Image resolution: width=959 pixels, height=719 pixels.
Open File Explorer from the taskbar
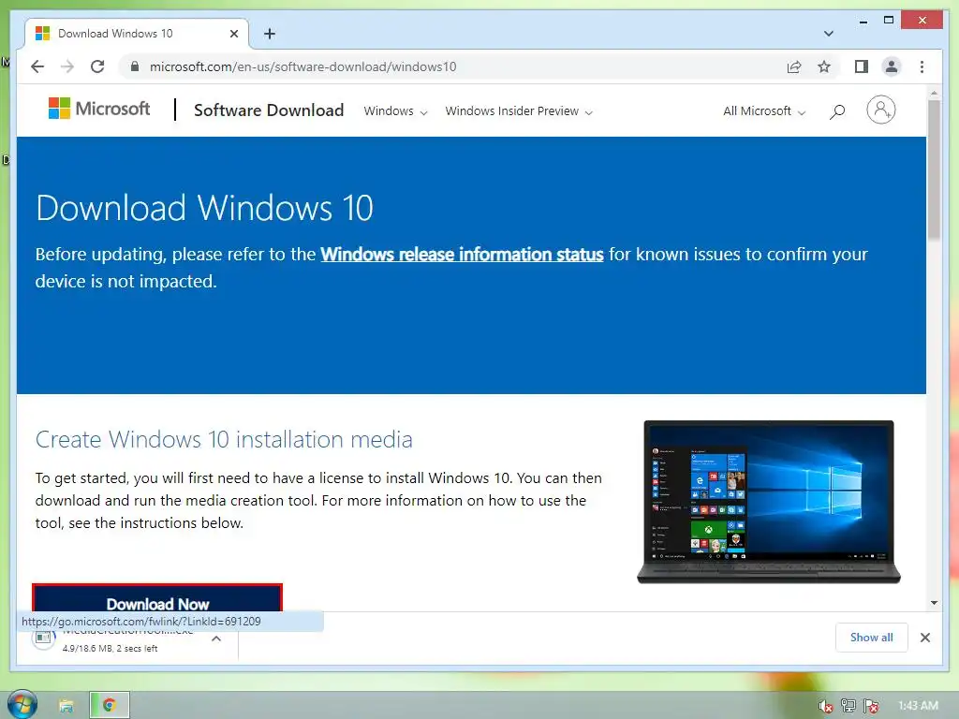click(66, 706)
